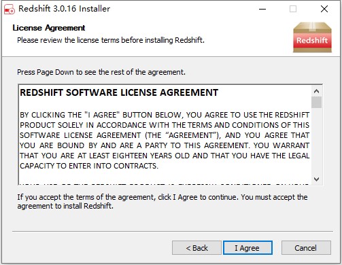Screen dimensions: 342x265
Task: Go to the previous step with Back
Action: [196, 248]
